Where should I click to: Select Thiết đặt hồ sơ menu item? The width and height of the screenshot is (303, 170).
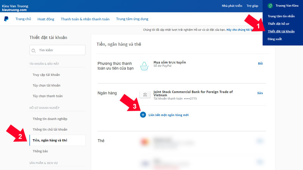click(x=278, y=24)
